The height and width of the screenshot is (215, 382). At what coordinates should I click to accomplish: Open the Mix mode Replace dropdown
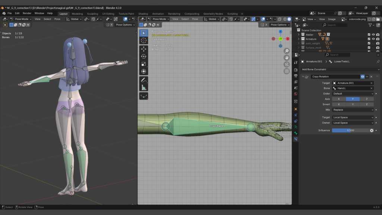pos(353,110)
